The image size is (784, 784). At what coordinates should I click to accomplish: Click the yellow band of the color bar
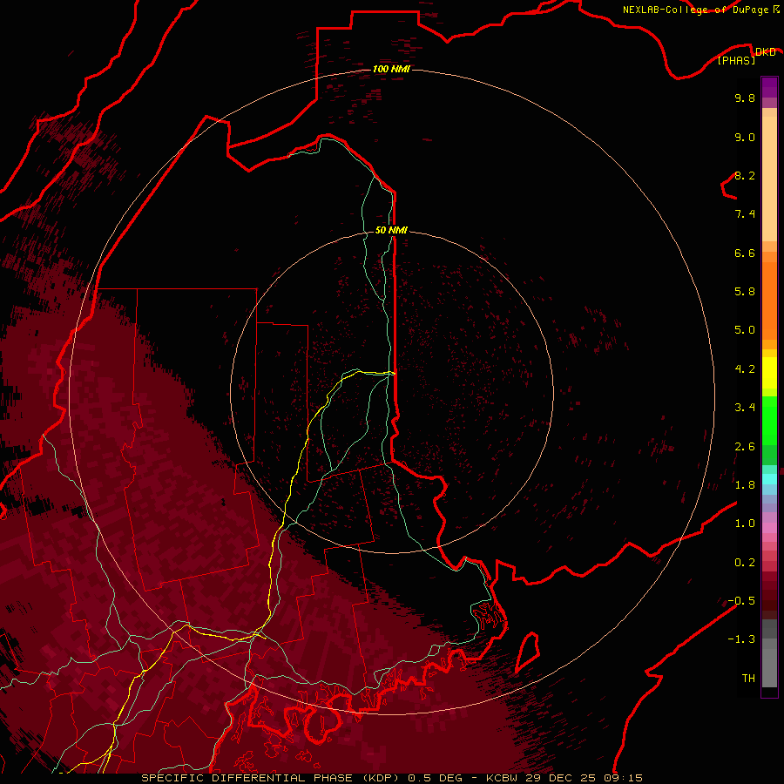click(x=769, y=373)
